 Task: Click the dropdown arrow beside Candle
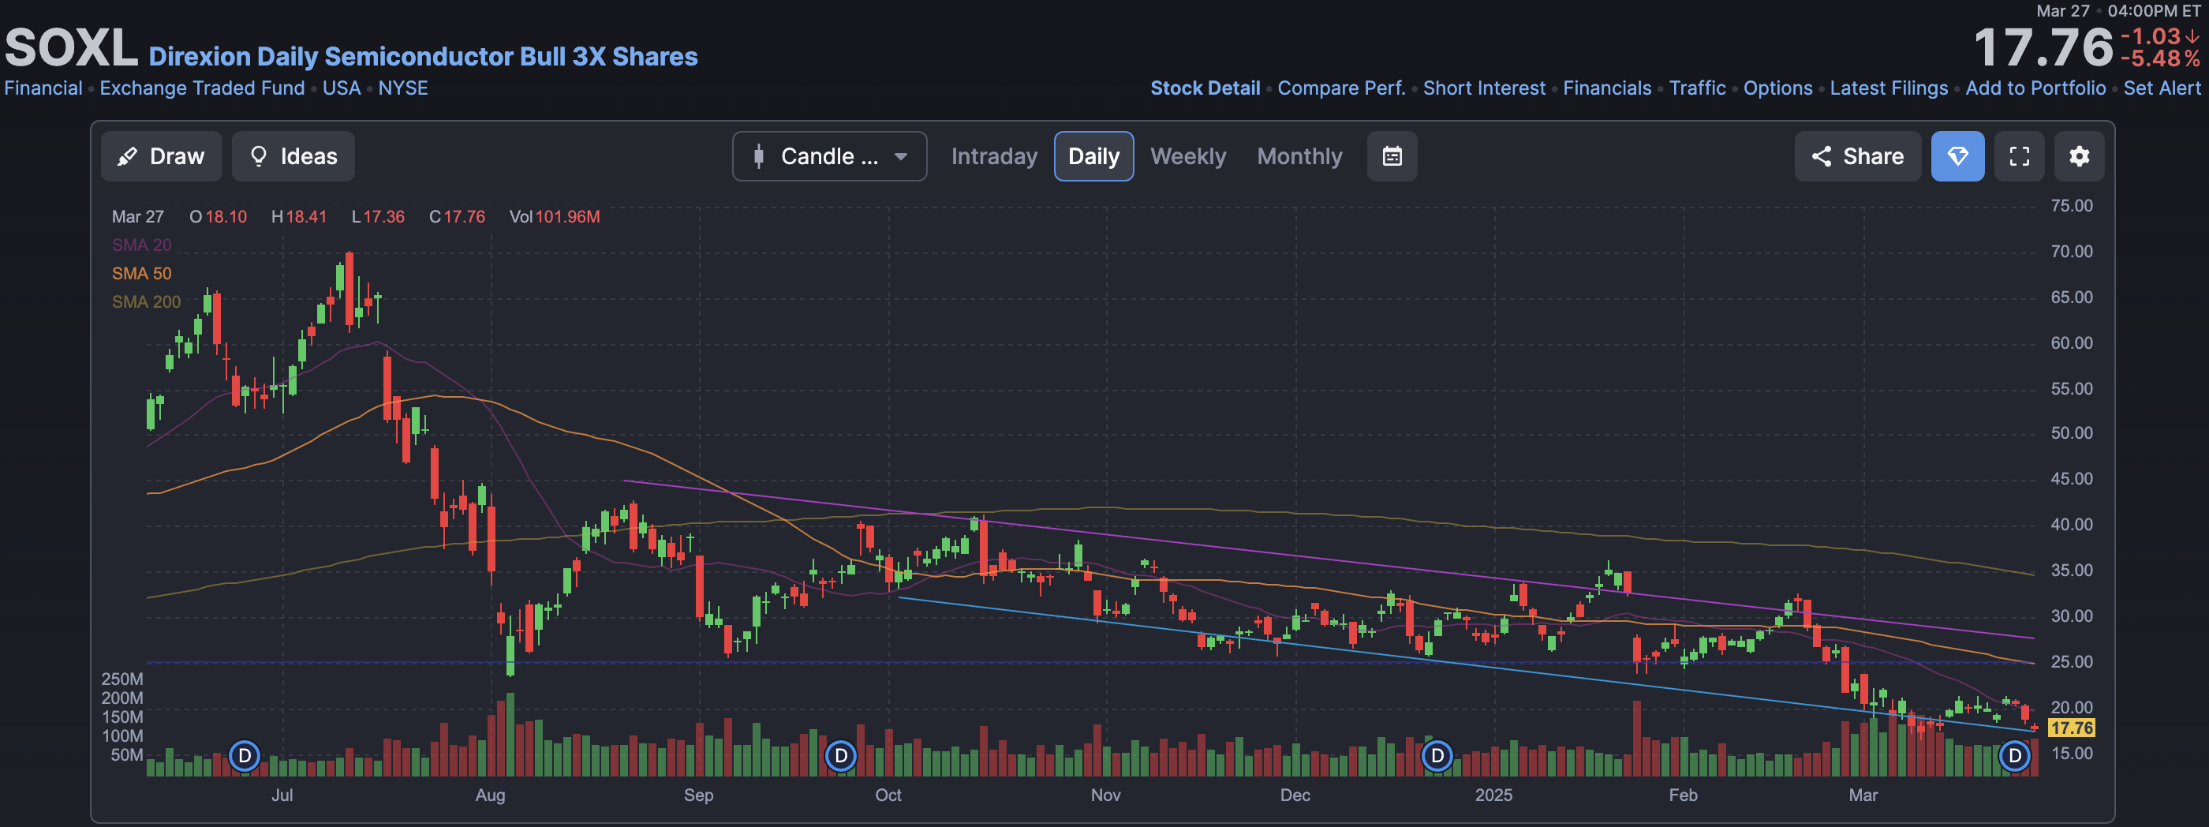coord(900,157)
